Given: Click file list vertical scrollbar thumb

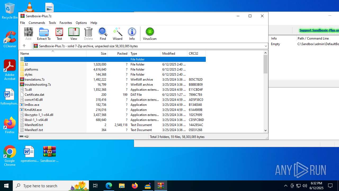Looking at the screenshot, I should click(266, 64).
